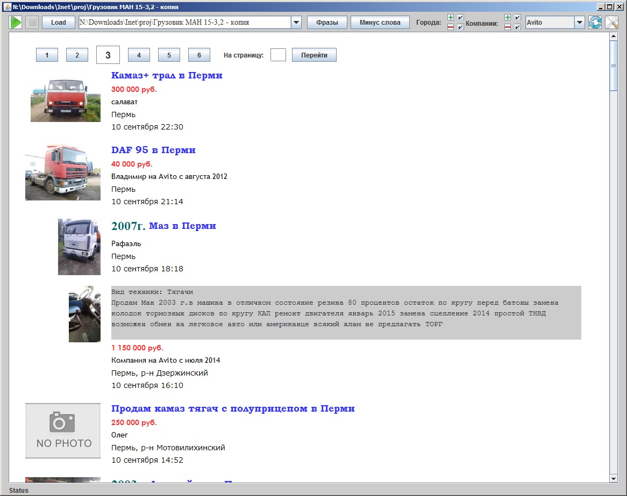
Task: Refresh using the blue circular arrows icon
Action: (595, 23)
